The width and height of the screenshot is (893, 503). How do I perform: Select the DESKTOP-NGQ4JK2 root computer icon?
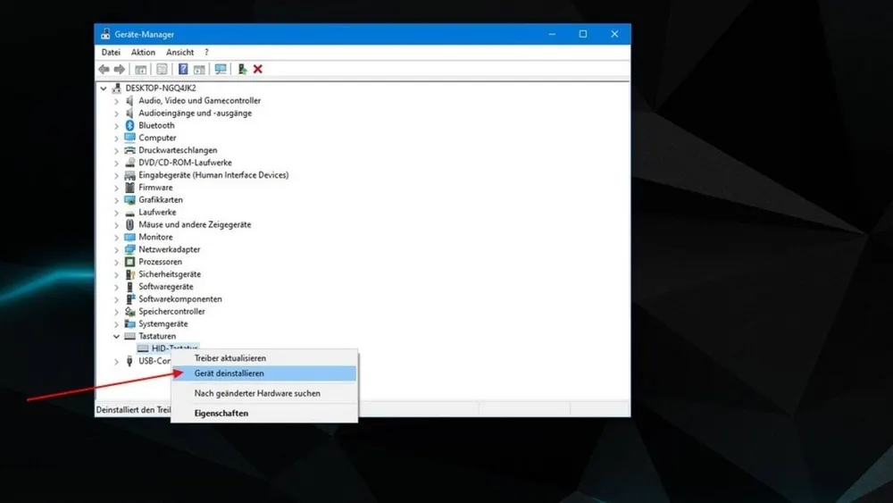(117, 88)
